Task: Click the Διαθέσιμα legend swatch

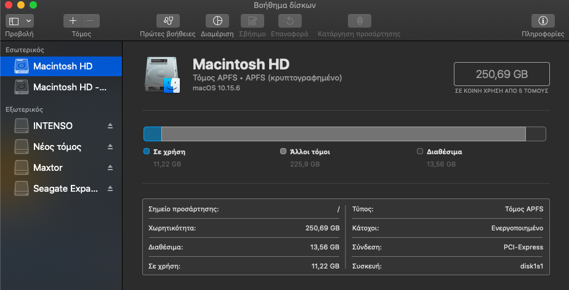Action: (420, 152)
